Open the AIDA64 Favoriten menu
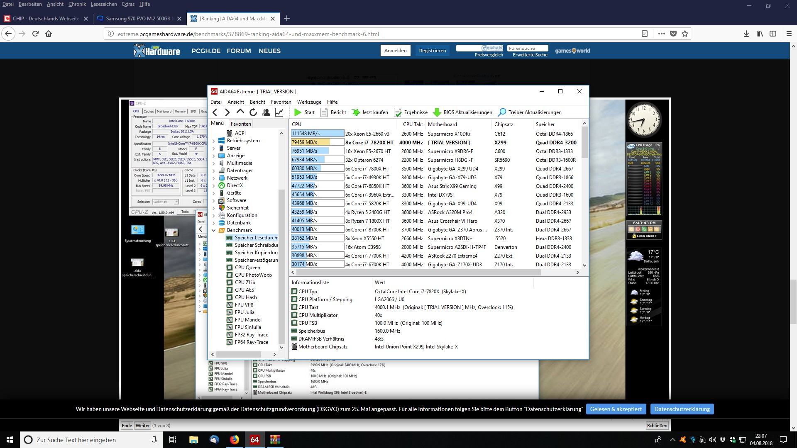 281,102
